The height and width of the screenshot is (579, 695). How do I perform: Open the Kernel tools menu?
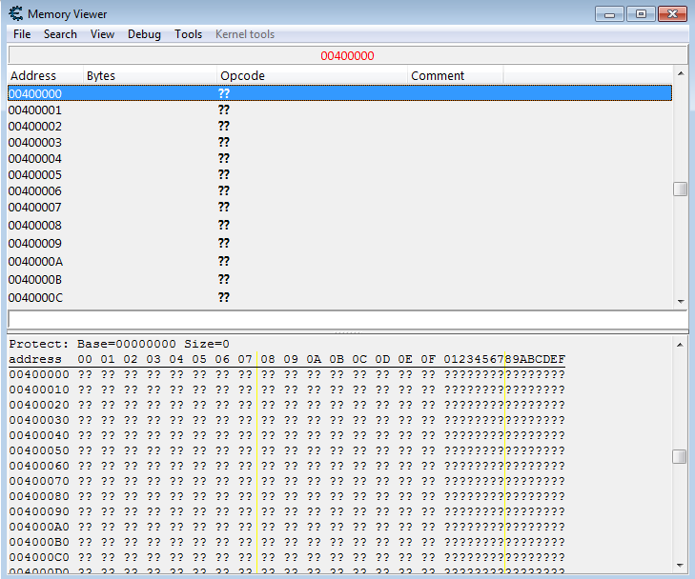245,34
